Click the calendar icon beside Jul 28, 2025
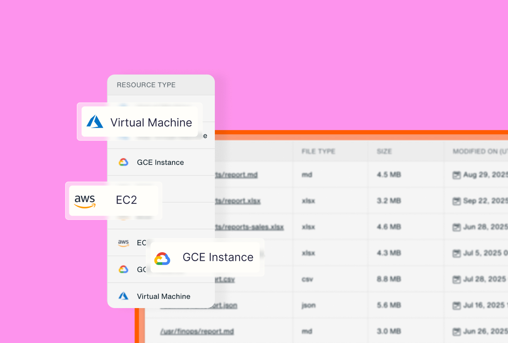The width and height of the screenshot is (508, 343). pos(457,279)
